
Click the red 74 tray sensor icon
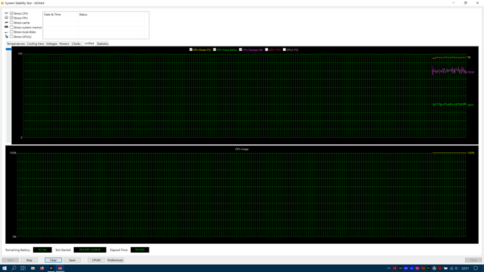pyautogui.click(x=394, y=268)
